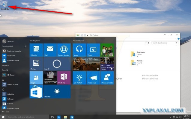
Task: Open the Sports MLB tile
Action: 107,64
